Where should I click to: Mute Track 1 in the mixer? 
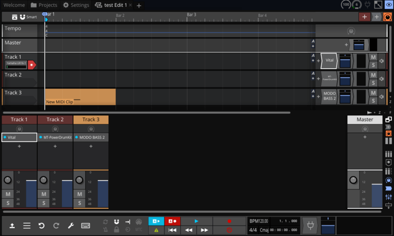tap(8, 194)
